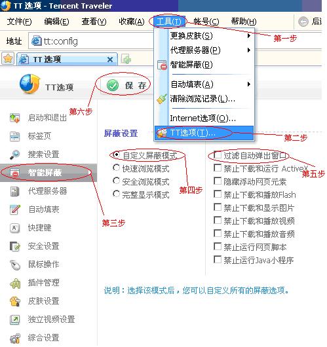Click 鼠标操作 mouse icon in sidebar
327x347 pixels.
15,265
